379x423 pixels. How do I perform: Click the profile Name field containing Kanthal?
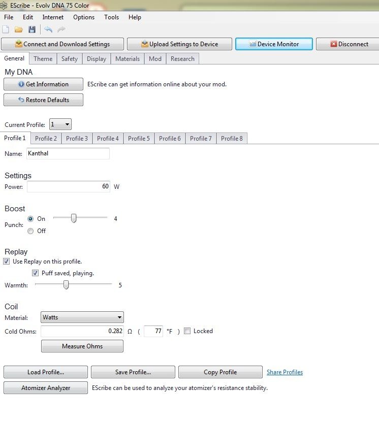point(68,153)
